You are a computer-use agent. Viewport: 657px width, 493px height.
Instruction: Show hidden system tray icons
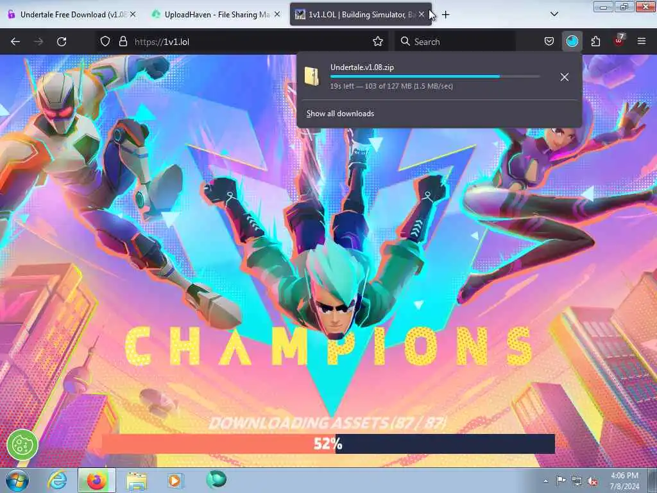(x=545, y=481)
